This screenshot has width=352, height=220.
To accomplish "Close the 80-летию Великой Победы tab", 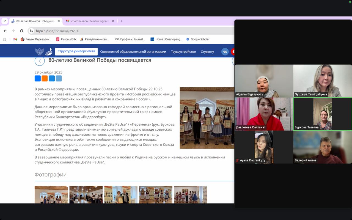I will point(59,21).
